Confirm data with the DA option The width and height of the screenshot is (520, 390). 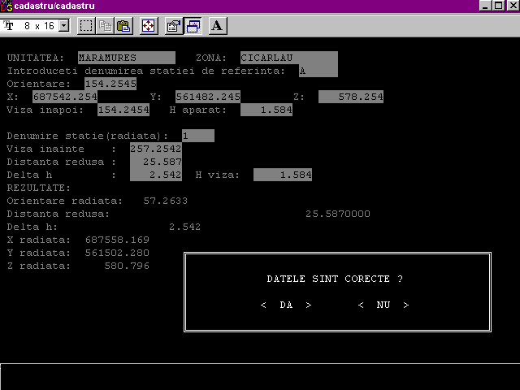(286, 305)
